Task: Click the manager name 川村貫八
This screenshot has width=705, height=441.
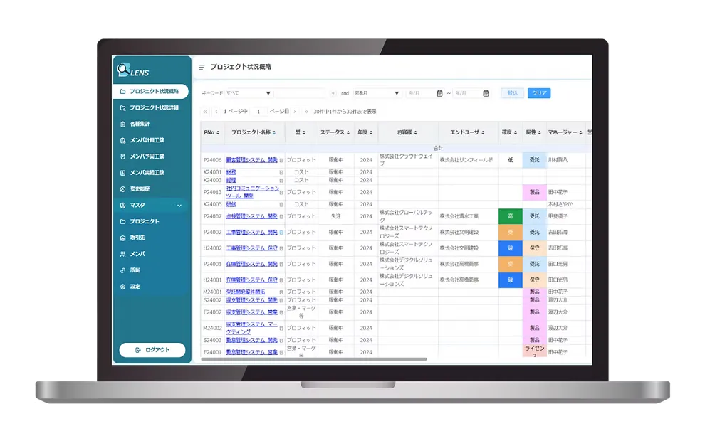Action: 558,160
